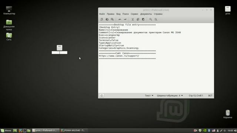
Task: Switch to print text editor taskbar button
Action: click(x=46, y=130)
